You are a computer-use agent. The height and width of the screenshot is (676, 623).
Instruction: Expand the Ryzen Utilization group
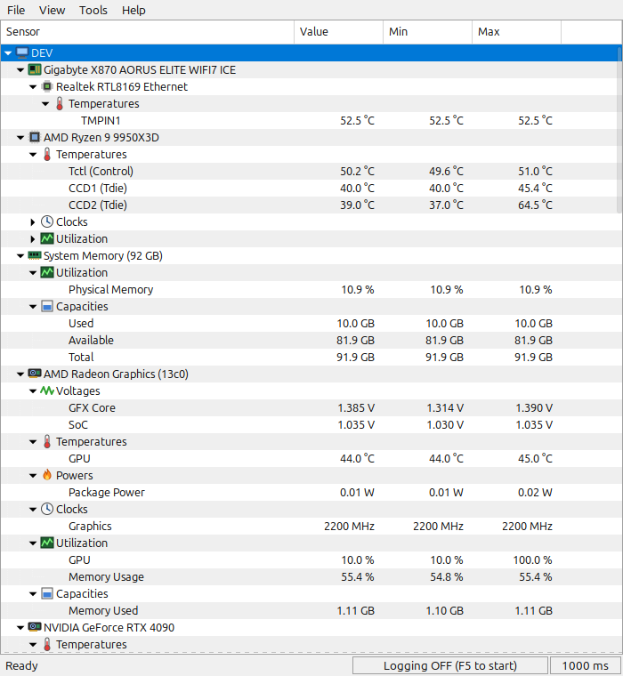click(33, 239)
